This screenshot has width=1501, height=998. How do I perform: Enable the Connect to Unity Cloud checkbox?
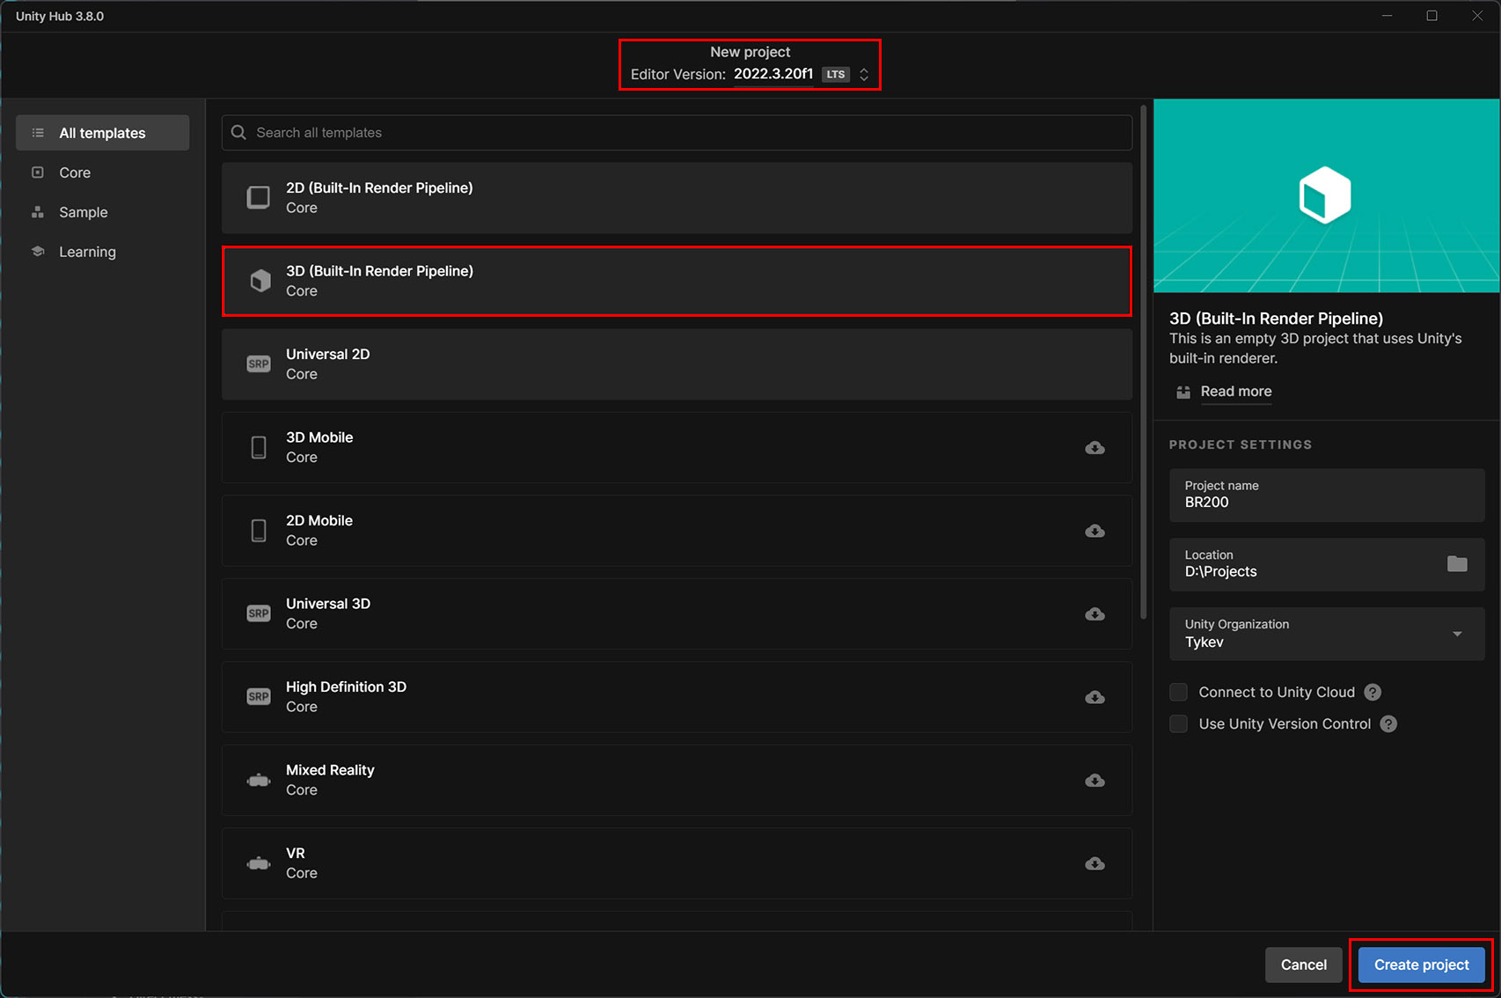coord(1179,692)
